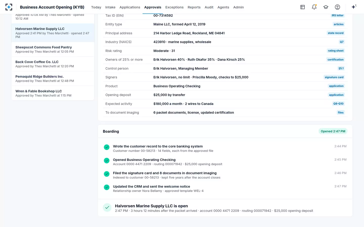Select Halvorsen Marine Supply LLC in the list
364x227 pixels.
pyautogui.click(x=53, y=33)
